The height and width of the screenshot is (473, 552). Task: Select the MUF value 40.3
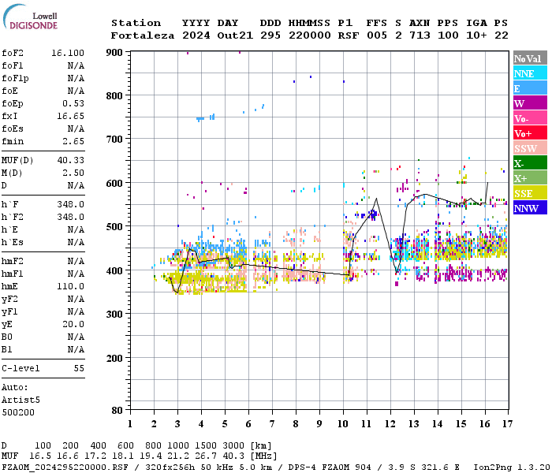click(233, 456)
